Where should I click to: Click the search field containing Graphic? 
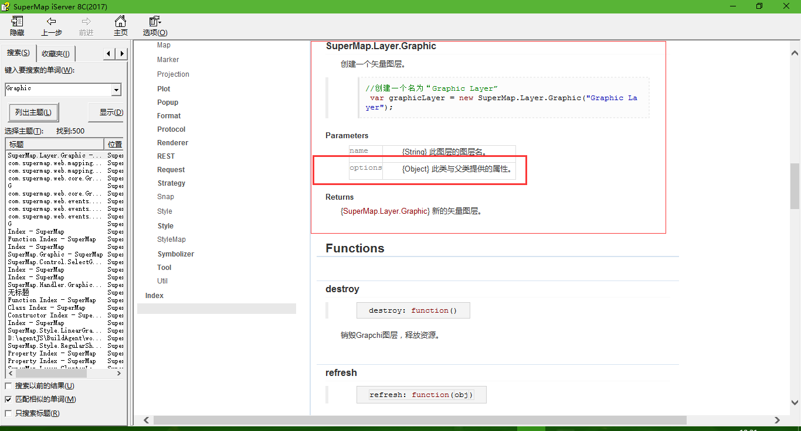click(58, 90)
